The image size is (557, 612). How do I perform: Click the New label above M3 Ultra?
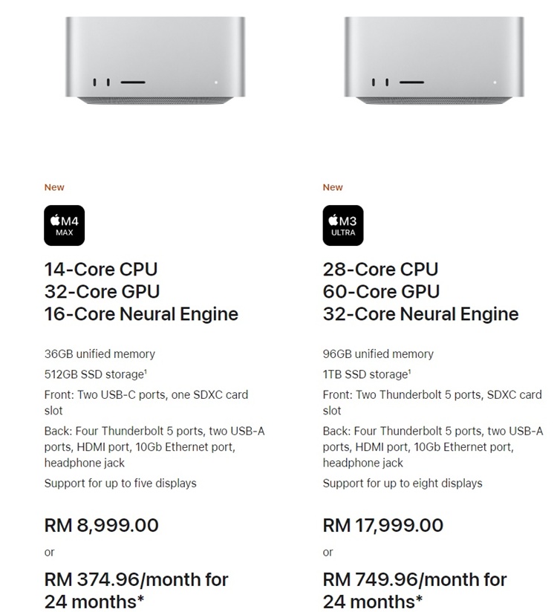333,187
